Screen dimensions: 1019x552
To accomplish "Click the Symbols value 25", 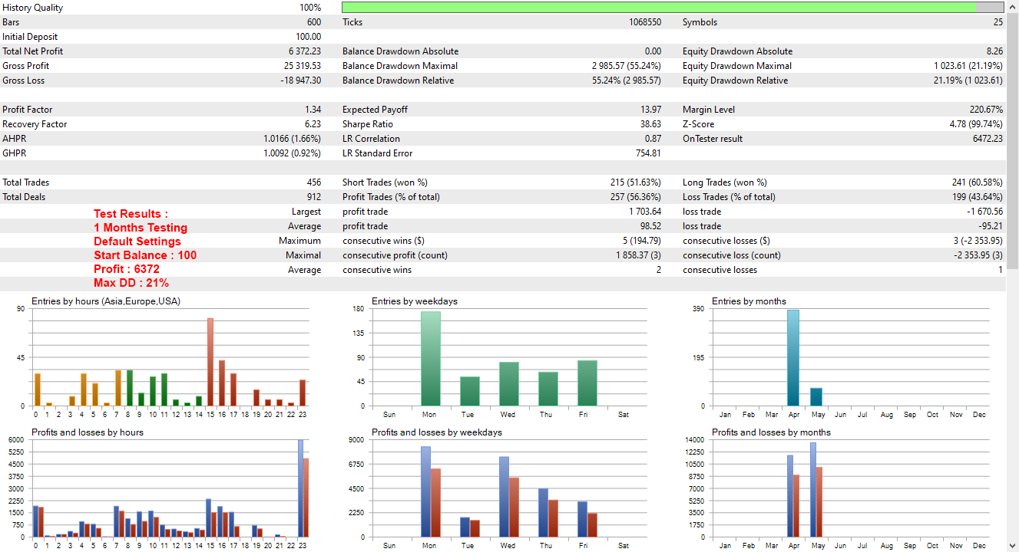I will (x=997, y=22).
